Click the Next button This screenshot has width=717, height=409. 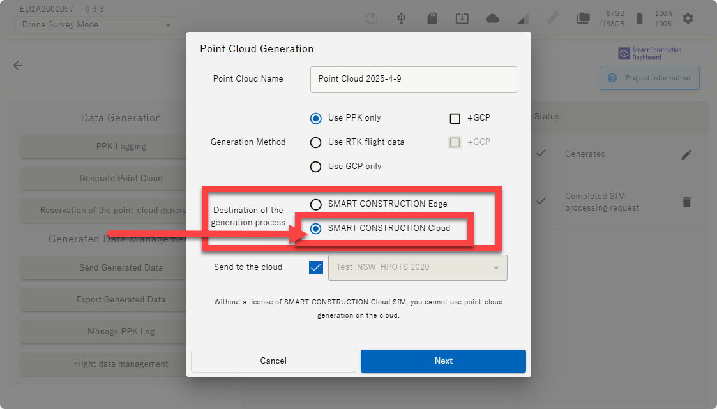click(443, 361)
